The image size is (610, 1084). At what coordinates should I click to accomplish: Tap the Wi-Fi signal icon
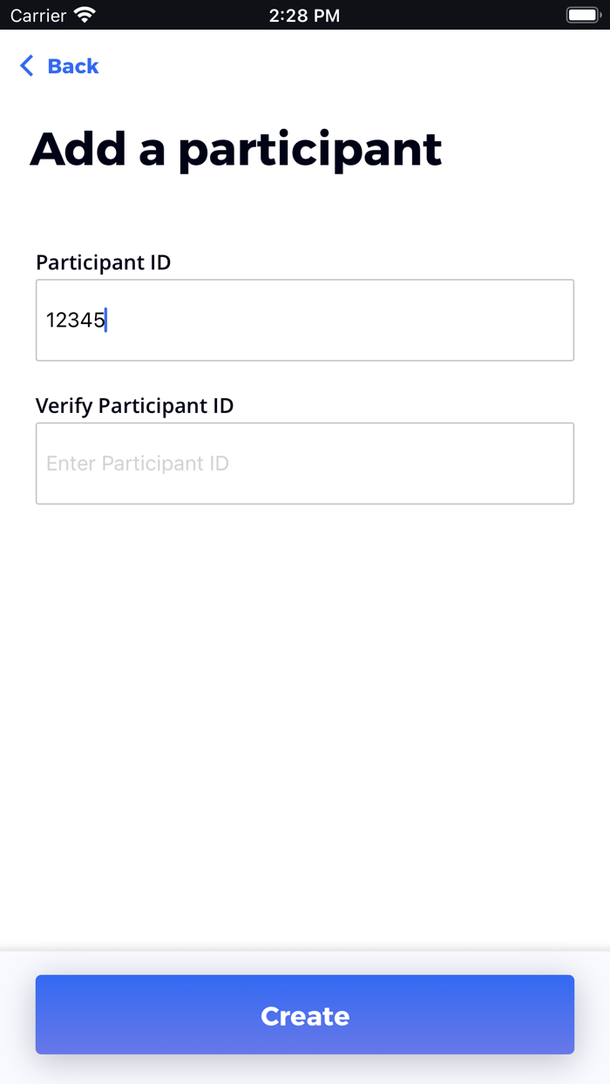(85, 15)
